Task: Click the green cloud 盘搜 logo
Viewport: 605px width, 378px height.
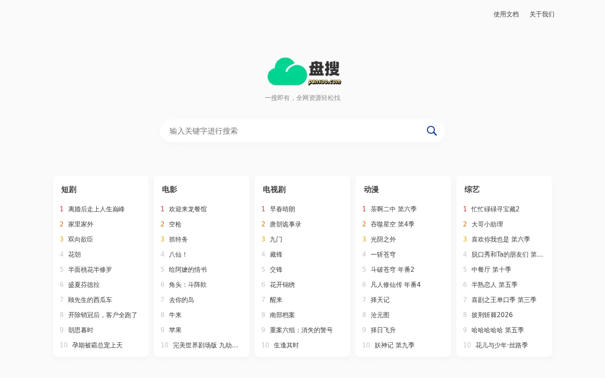Action: [x=304, y=71]
